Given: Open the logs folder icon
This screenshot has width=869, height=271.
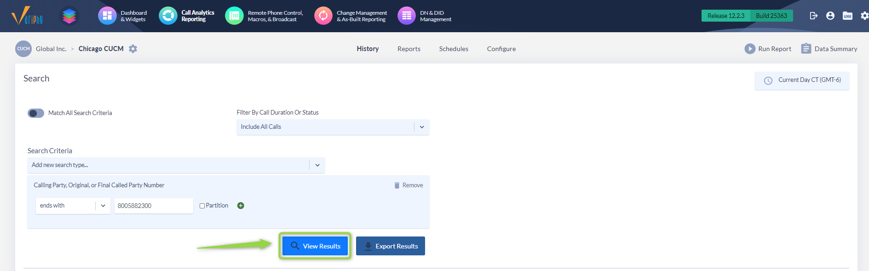Looking at the screenshot, I should [847, 16].
